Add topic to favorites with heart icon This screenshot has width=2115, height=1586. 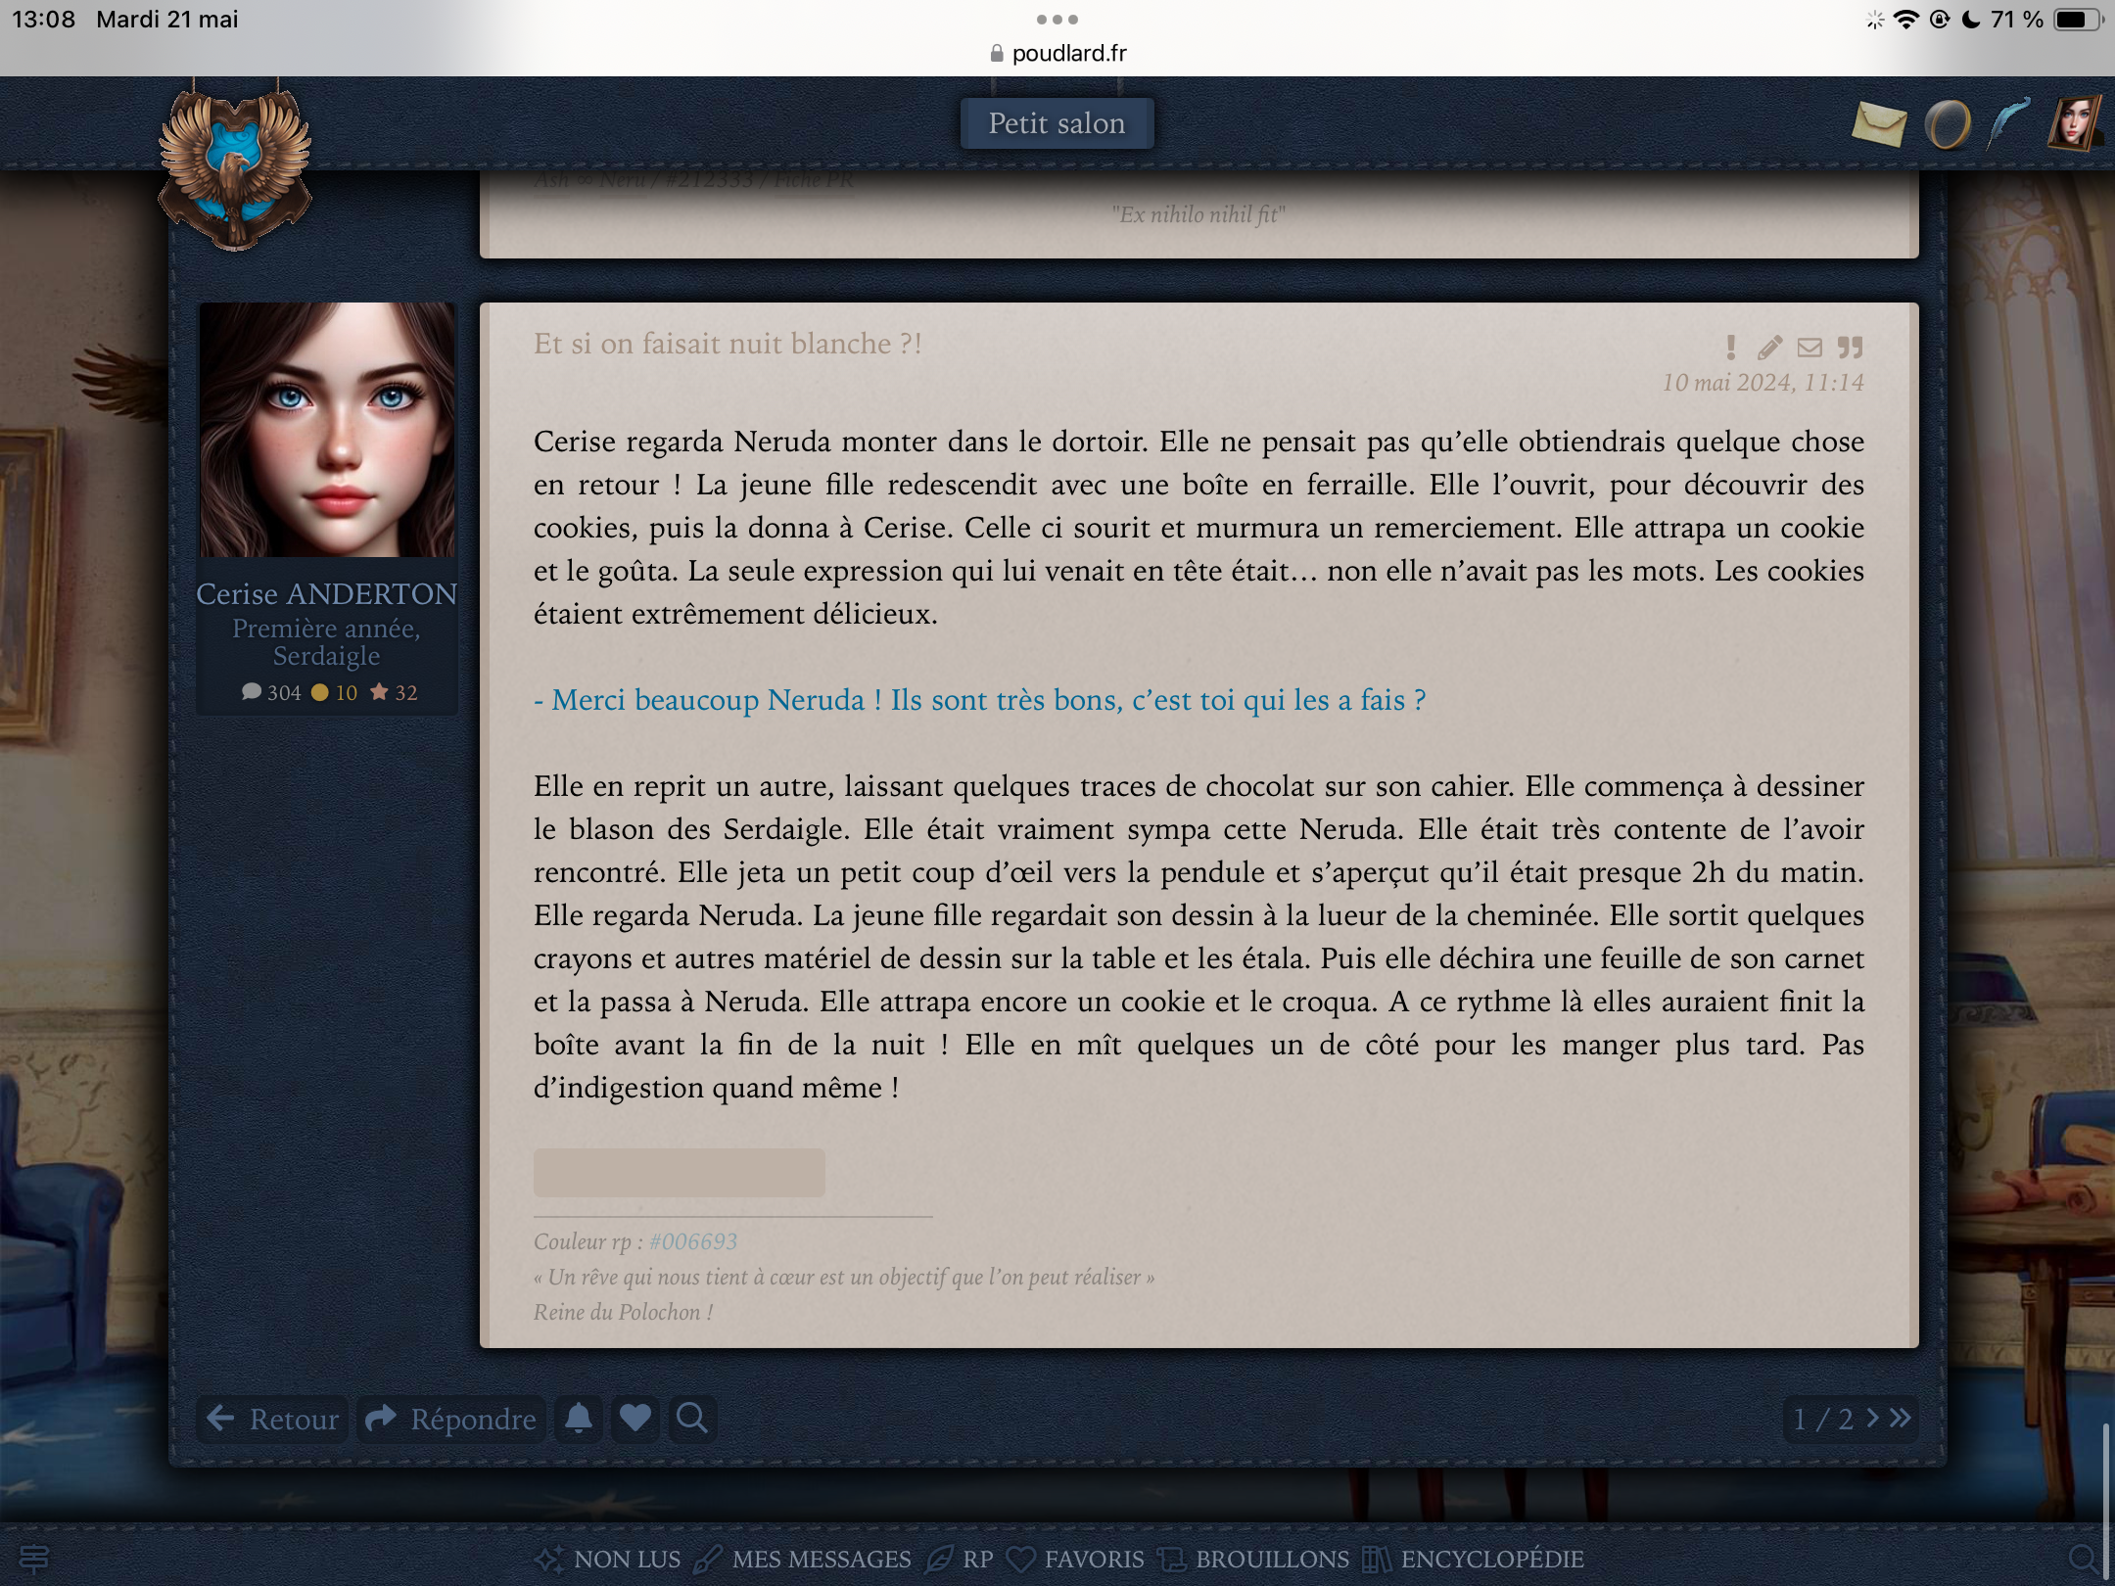635,1418
